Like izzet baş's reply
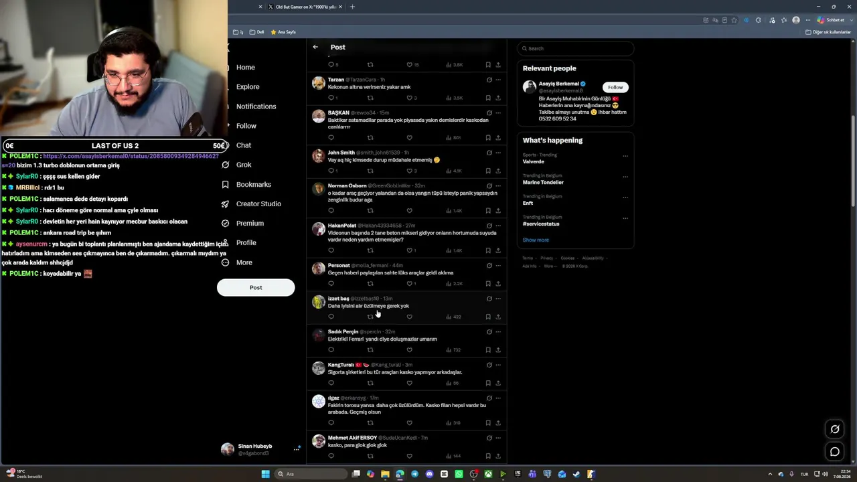Screen dimensions: 857x482 pos(409,317)
